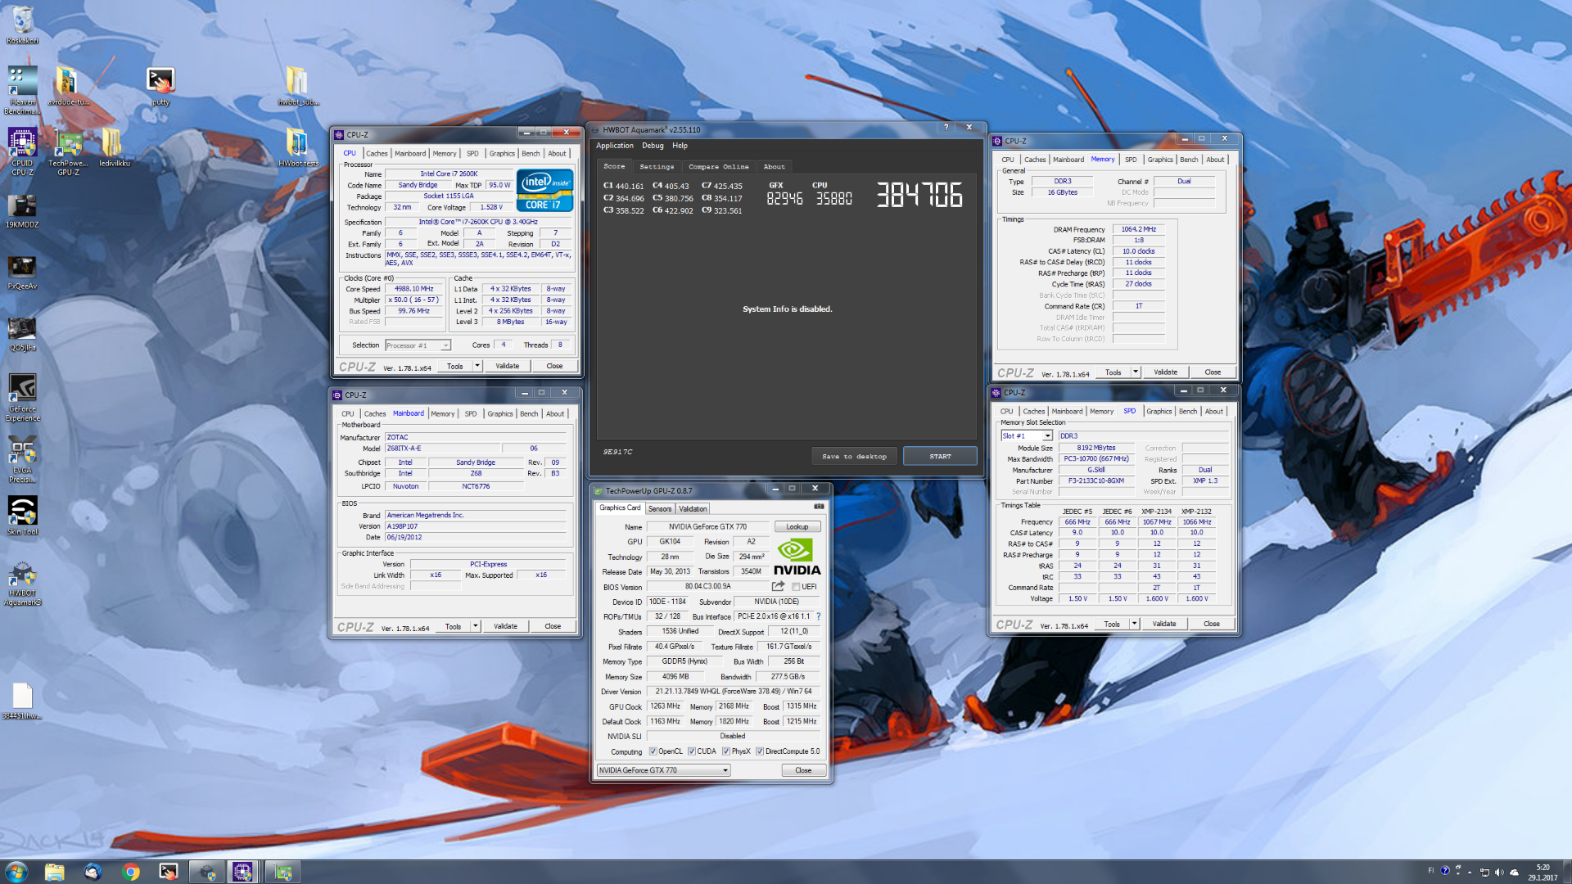This screenshot has height=884, width=1572.
Task: Open the File Explorer taskbar icon
Action: pos(54,872)
